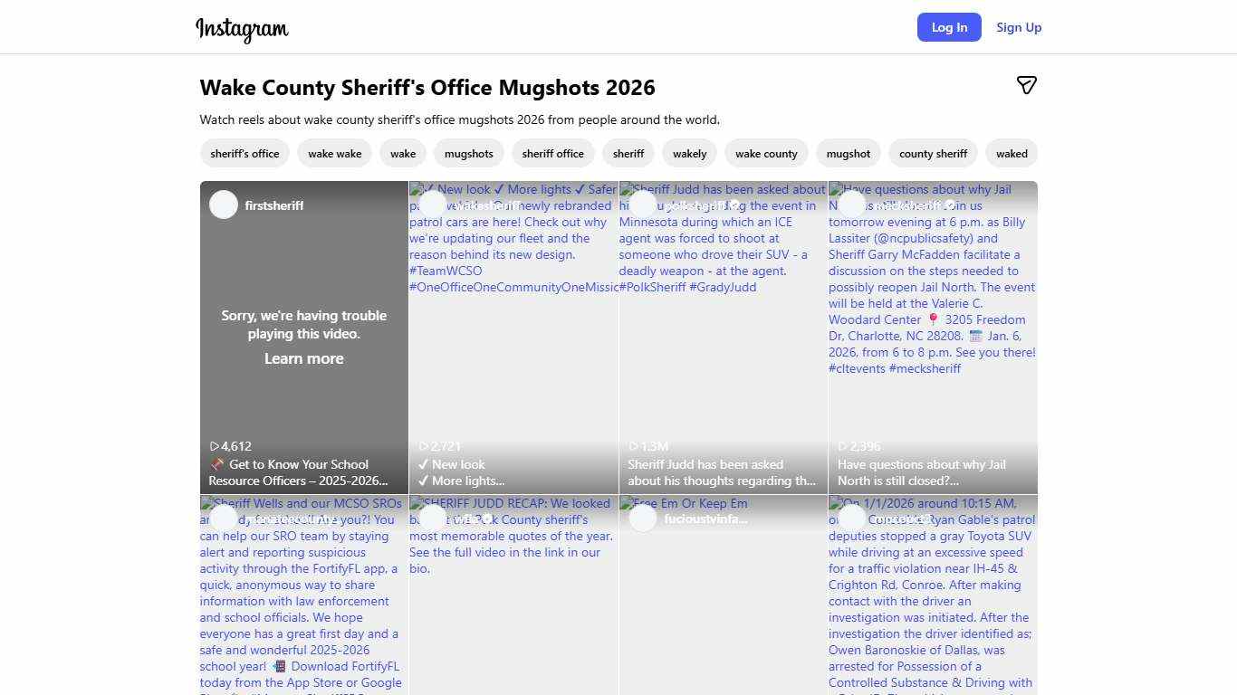This screenshot has height=695, width=1237.
Task: Open the filter icon near the page title
Action: pyautogui.click(x=1027, y=85)
